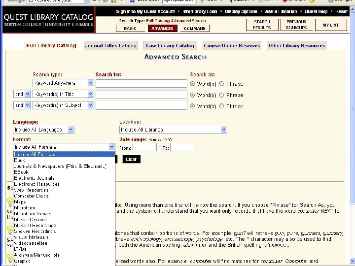Click the Clear button

point(131,159)
